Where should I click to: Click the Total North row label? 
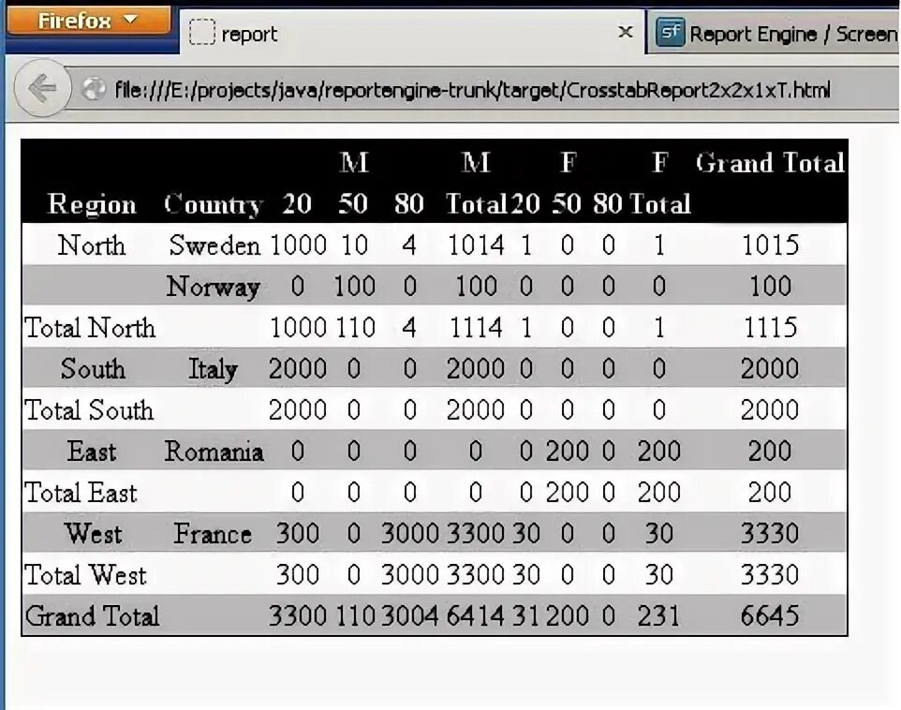tap(90, 328)
